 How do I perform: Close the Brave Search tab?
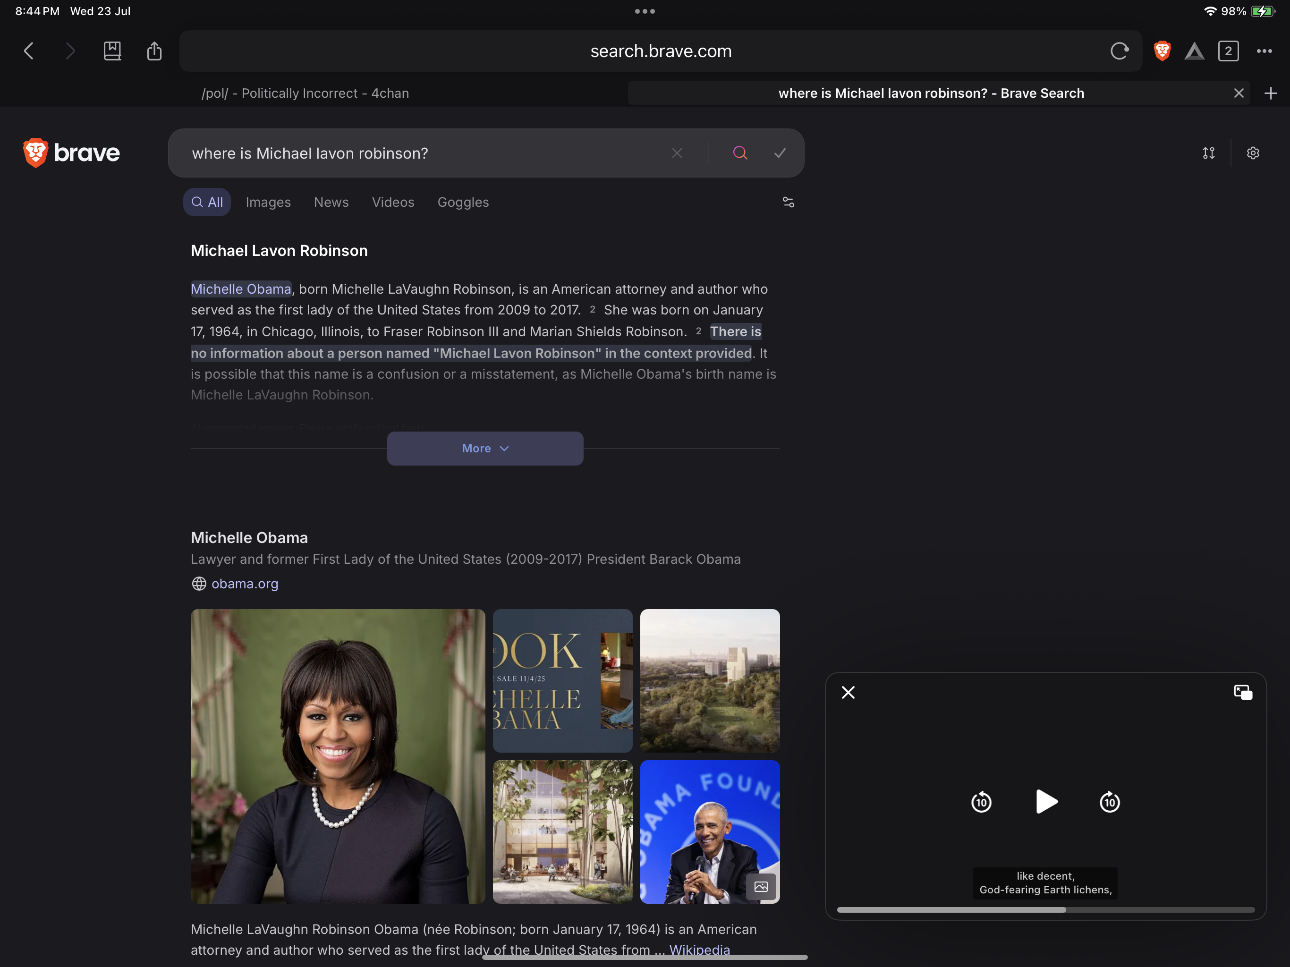pyautogui.click(x=1239, y=93)
